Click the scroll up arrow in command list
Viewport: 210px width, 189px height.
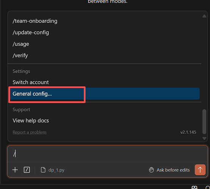pos(204,16)
